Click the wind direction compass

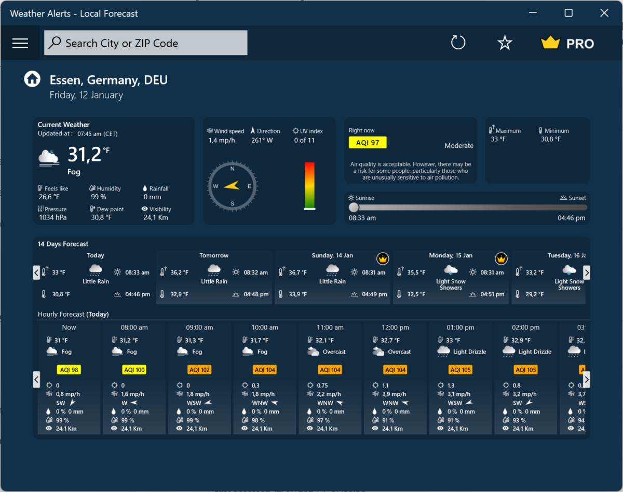coord(232,186)
